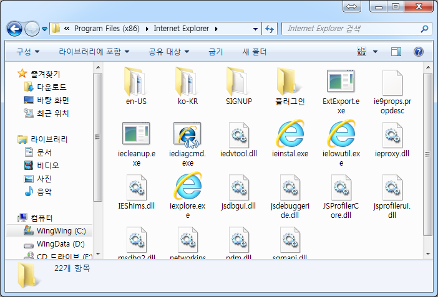Select the JSProfilerCore.dll file

(x=341, y=196)
